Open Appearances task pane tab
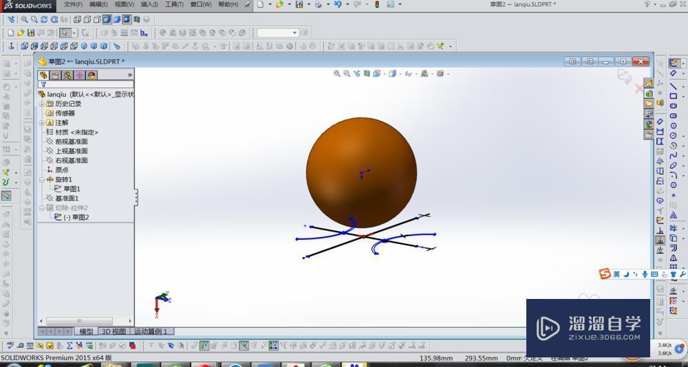The height and width of the screenshot is (367, 688). click(x=649, y=124)
